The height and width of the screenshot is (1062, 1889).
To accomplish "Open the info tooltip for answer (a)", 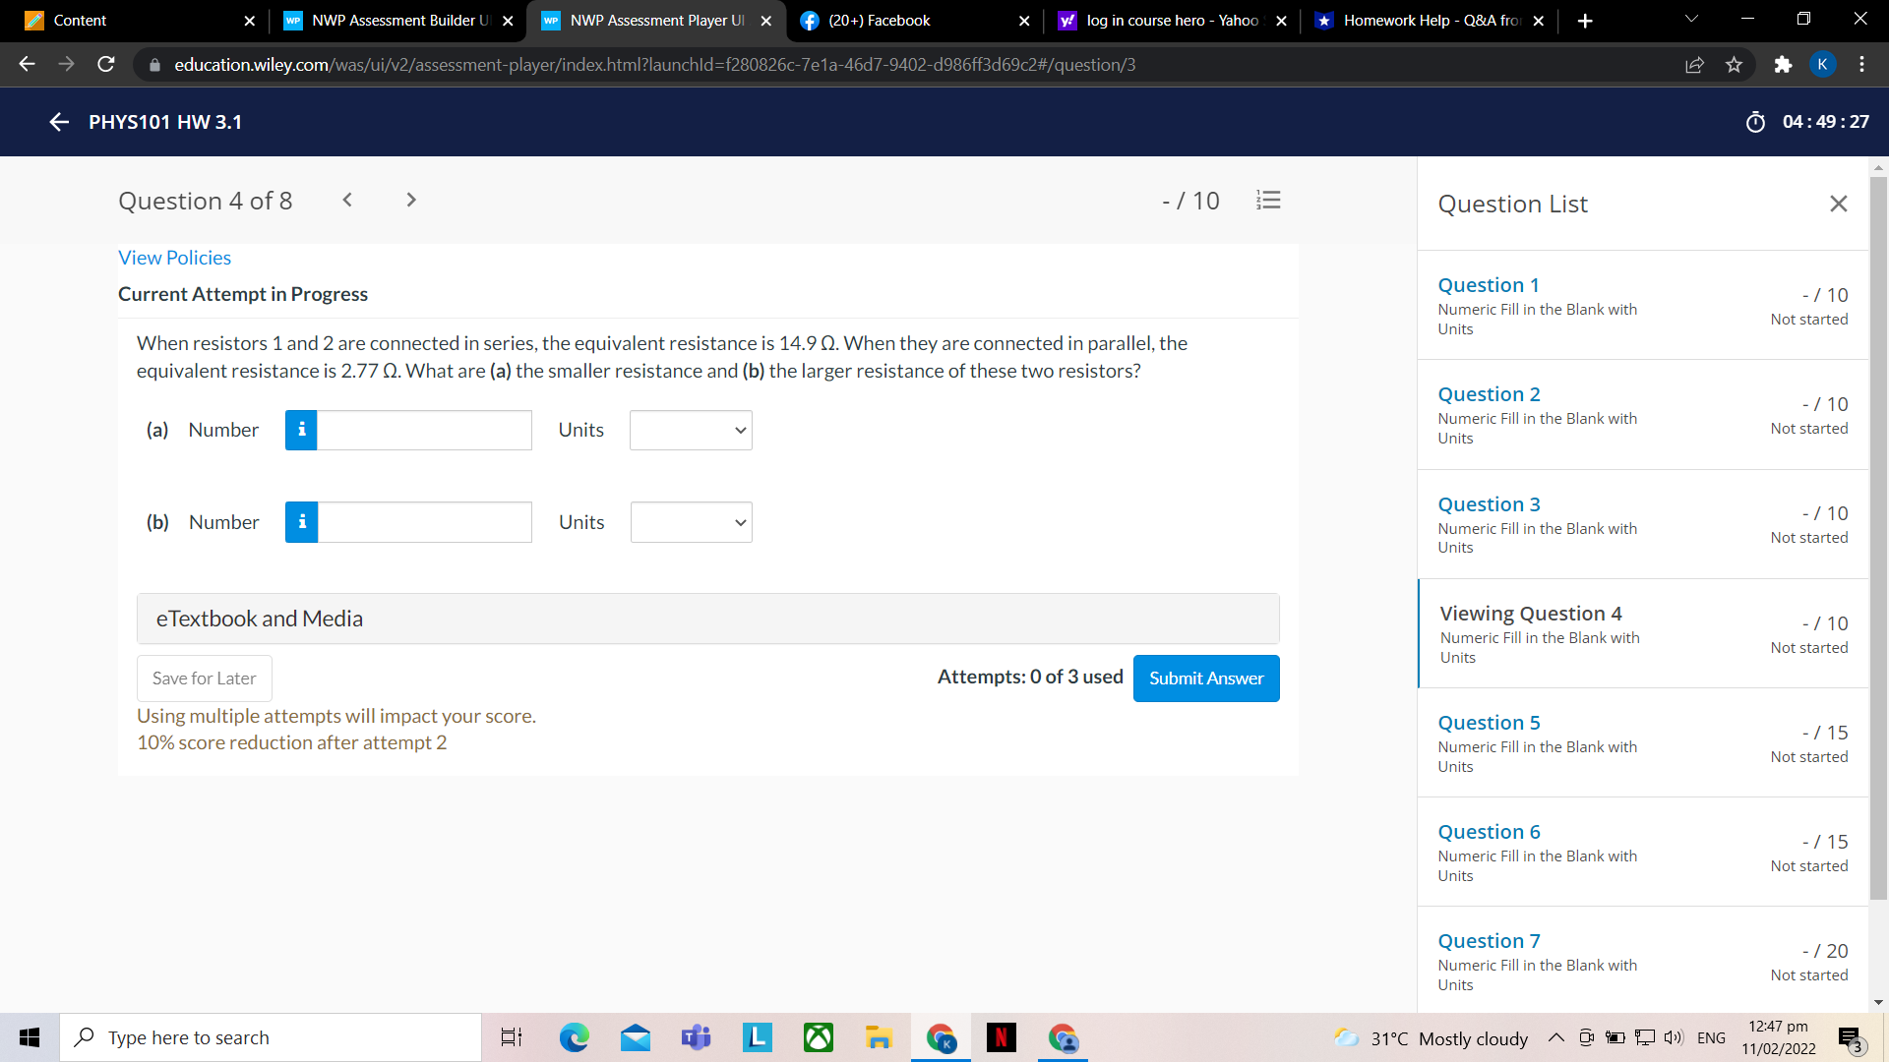I will pyautogui.click(x=301, y=430).
